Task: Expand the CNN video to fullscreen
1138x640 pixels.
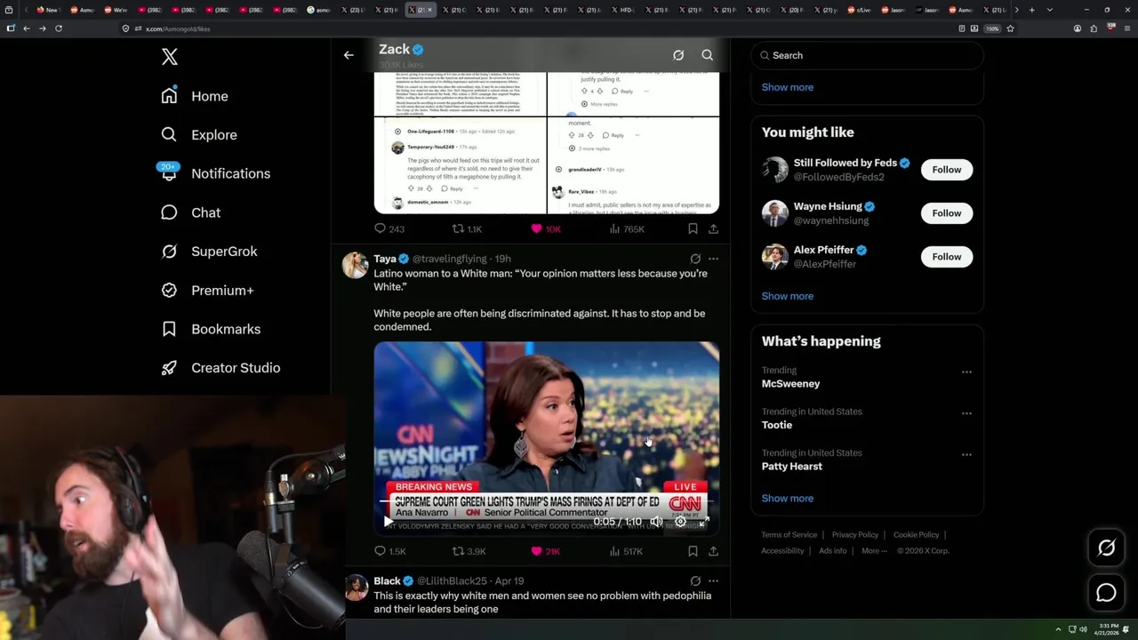Action: [703, 523]
